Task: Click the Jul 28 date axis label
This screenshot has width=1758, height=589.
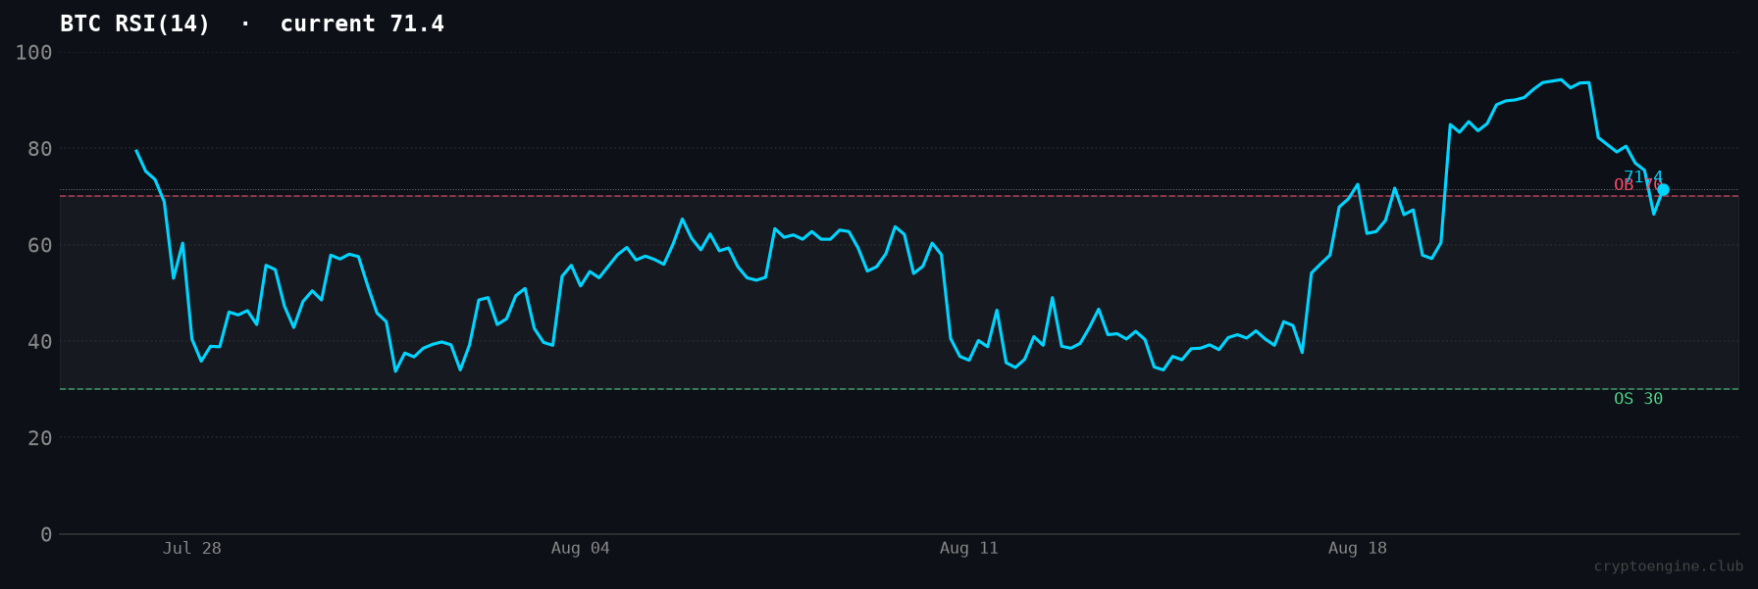Action: pos(192,548)
